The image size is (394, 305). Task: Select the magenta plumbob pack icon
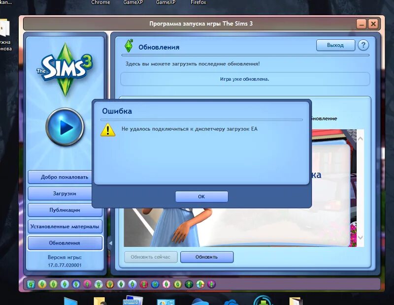click(88, 284)
